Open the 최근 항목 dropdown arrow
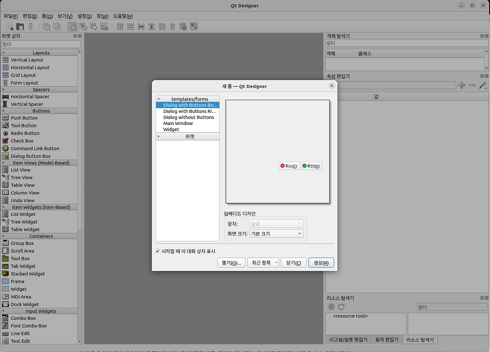This screenshot has width=490, height=352. 276,263
